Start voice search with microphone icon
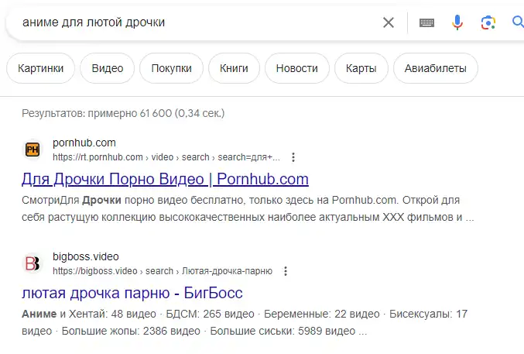The height and width of the screenshot is (354, 524). coord(457,22)
